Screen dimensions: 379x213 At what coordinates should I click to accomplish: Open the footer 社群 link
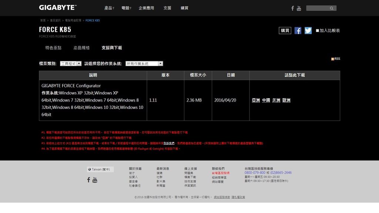[x=159, y=177]
